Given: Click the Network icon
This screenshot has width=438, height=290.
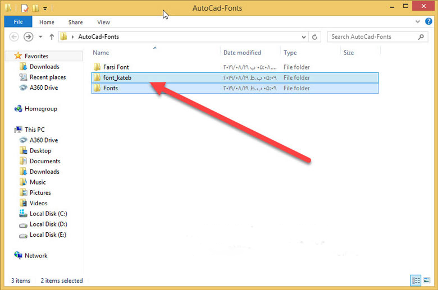Looking at the screenshot, I should [18, 255].
